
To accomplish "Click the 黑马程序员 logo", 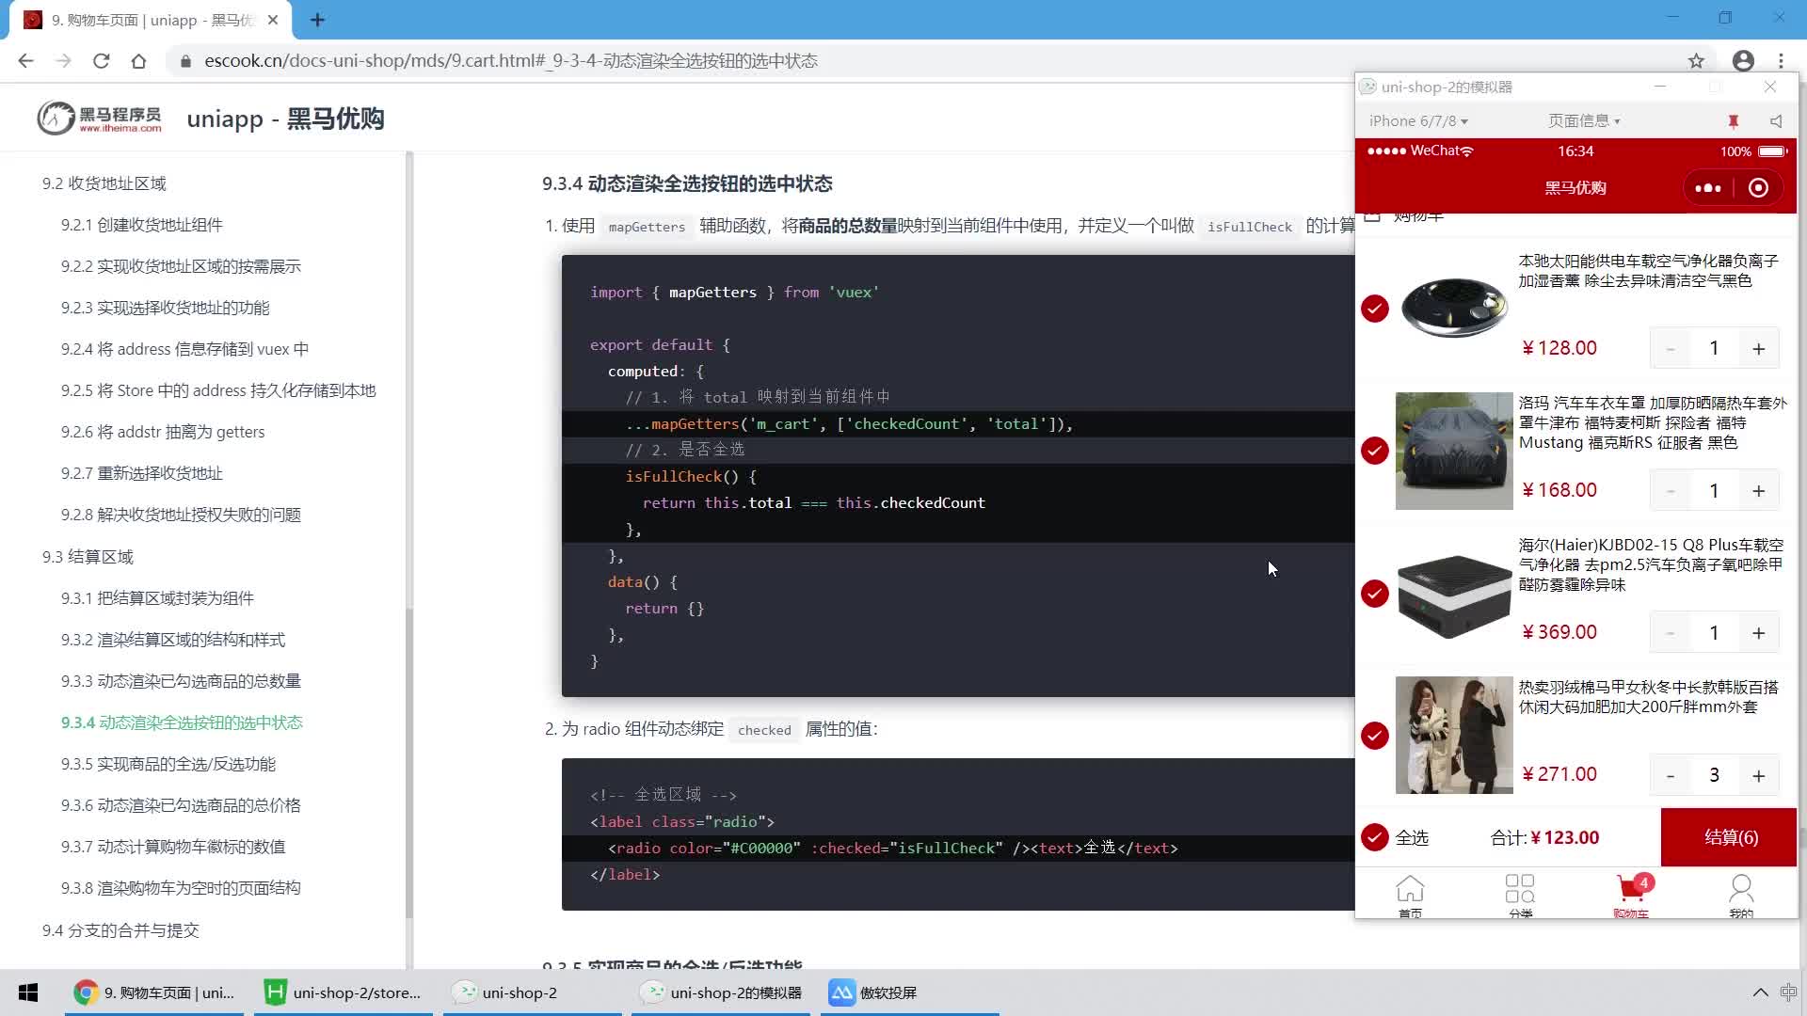I will click(100, 119).
